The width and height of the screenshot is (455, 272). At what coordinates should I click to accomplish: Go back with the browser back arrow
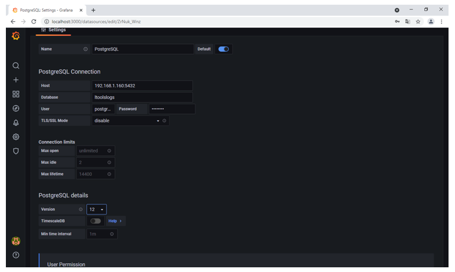[x=13, y=22]
